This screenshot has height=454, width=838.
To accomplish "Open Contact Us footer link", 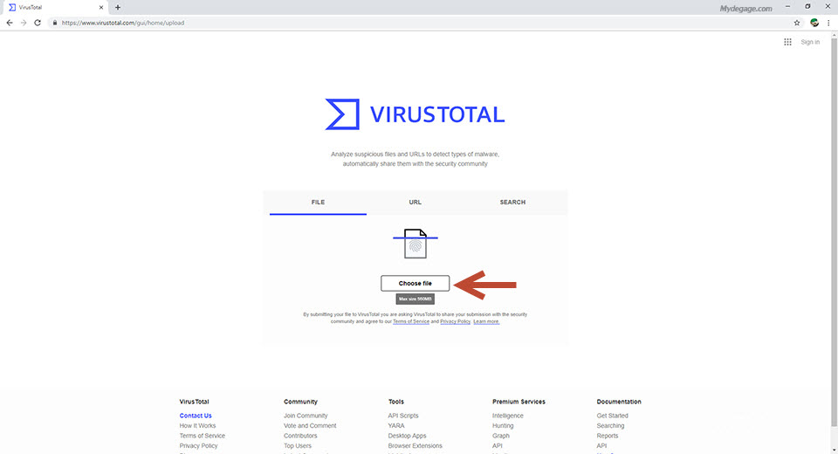I will tap(196, 416).
